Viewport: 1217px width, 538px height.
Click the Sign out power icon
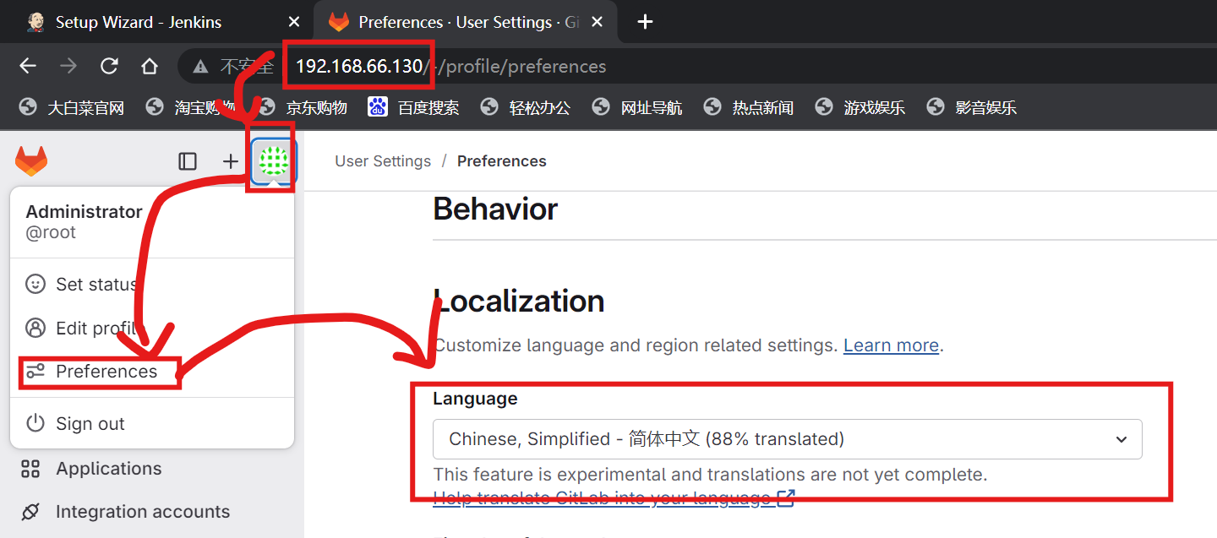point(35,423)
